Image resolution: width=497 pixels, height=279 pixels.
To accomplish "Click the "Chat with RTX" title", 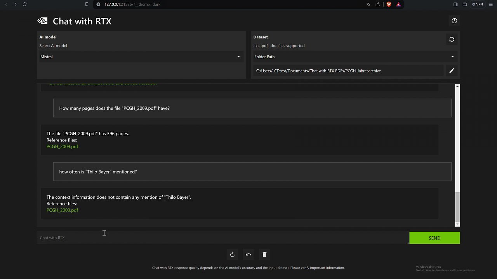I will pos(82,21).
